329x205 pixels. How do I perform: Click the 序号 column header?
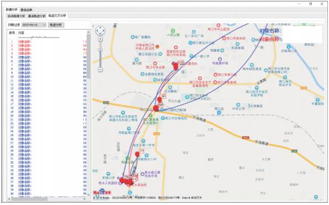(x=12, y=33)
